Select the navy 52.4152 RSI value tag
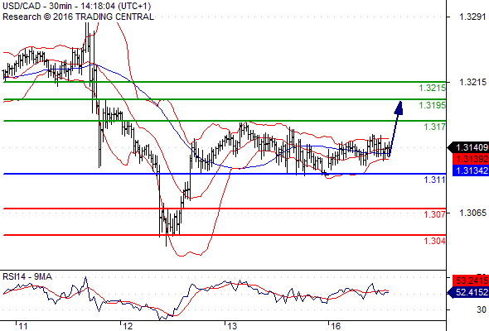 pyautogui.click(x=468, y=292)
